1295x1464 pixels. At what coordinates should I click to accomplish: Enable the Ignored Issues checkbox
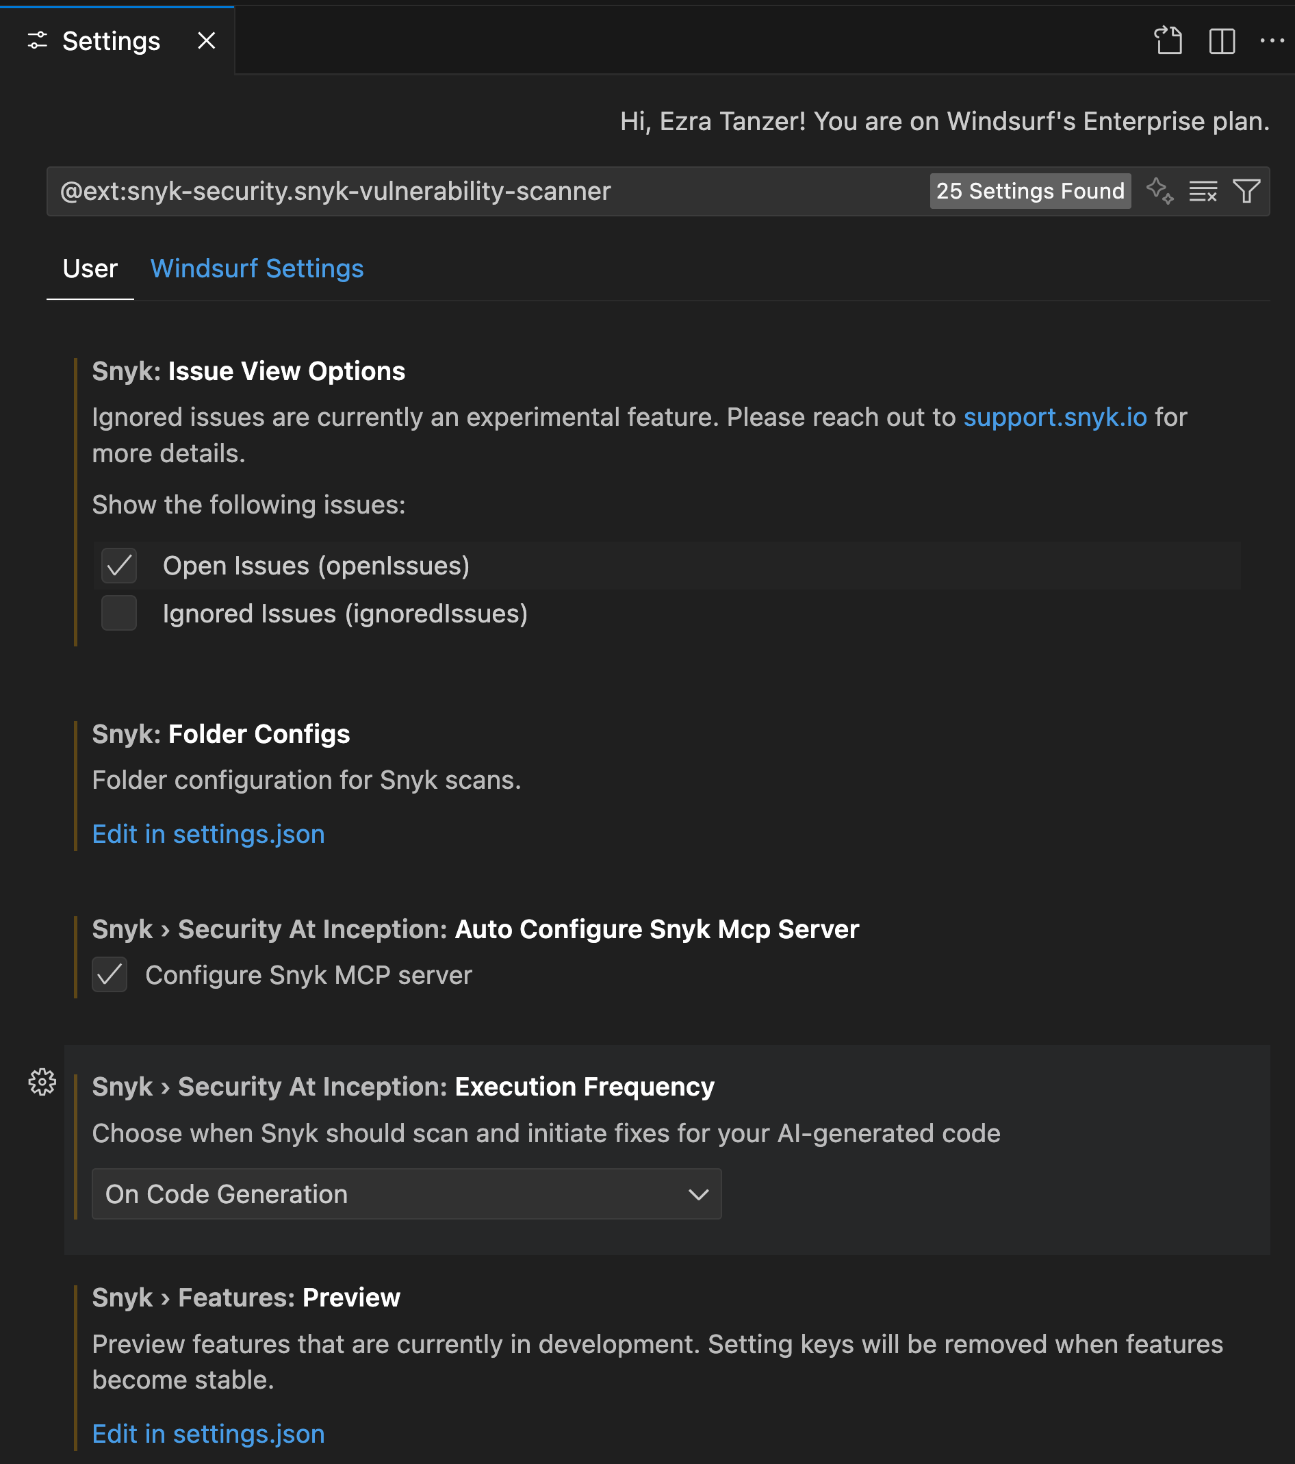119,613
